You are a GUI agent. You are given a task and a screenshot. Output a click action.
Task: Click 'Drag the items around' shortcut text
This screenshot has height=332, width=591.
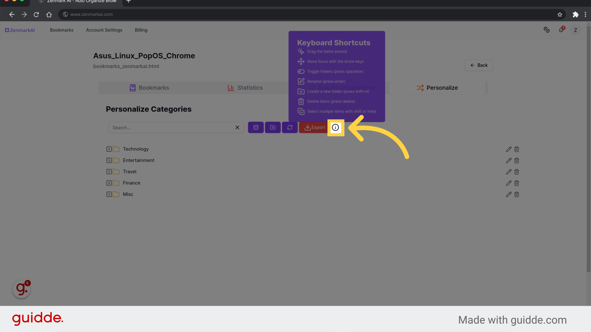coord(327,52)
